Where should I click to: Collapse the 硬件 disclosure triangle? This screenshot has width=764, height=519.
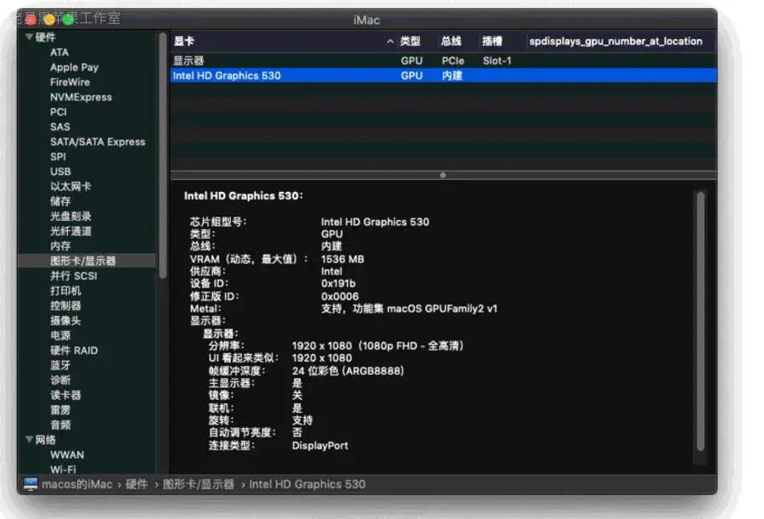[x=29, y=37]
